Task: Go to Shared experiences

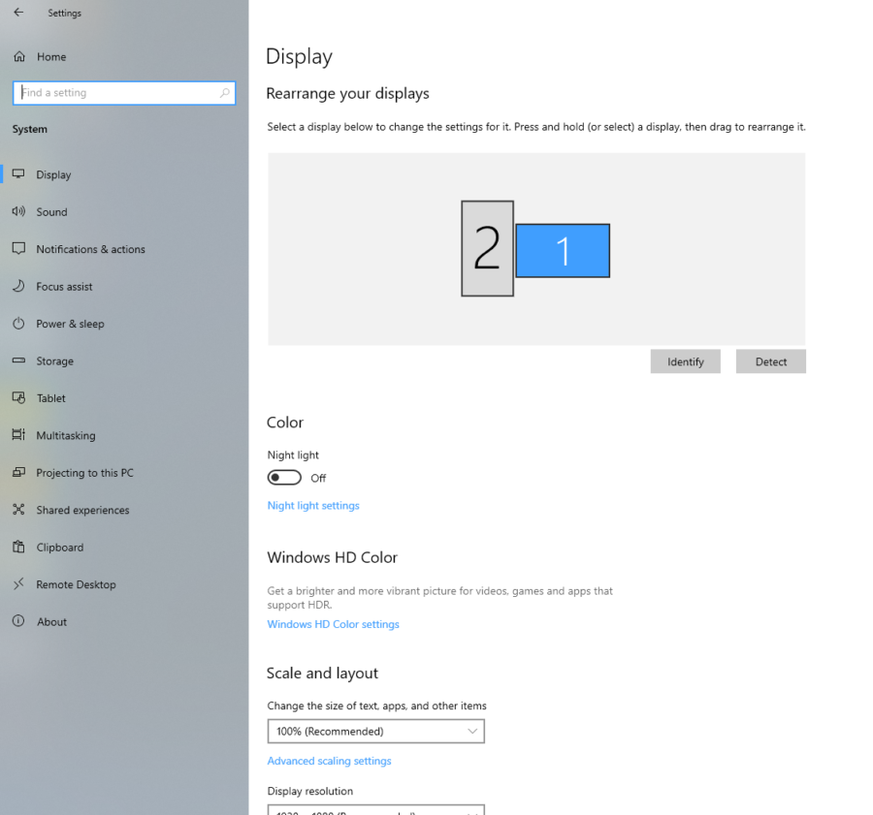Action: (124, 510)
